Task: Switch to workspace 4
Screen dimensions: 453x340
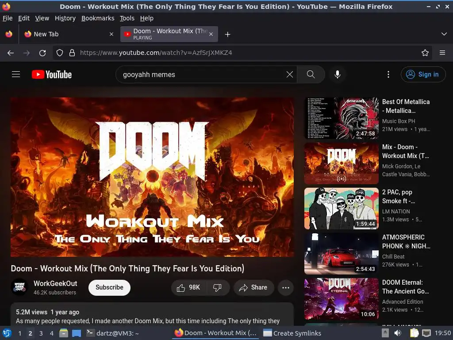Action: coord(52,333)
